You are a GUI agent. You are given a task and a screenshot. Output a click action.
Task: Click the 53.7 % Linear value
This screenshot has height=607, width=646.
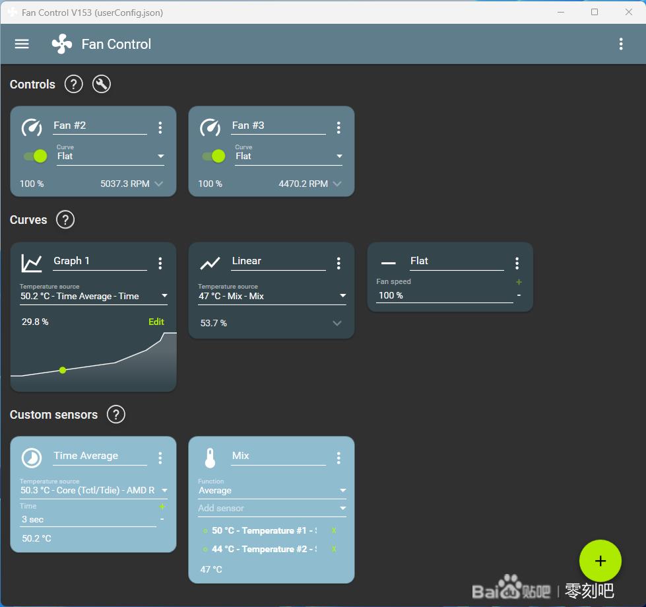[x=213, y=323]
